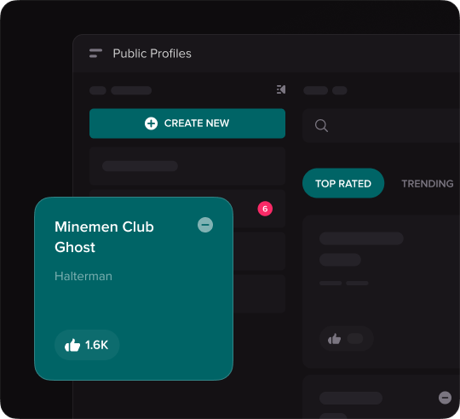Click thumbs-up on the placeholder profile card
The image size is (460, 419).
(x=334, y=339)
